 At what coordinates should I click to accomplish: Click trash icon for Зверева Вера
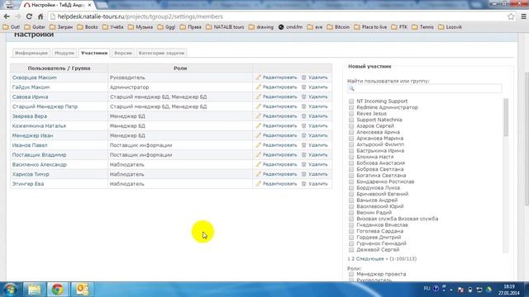click(303, 116)
